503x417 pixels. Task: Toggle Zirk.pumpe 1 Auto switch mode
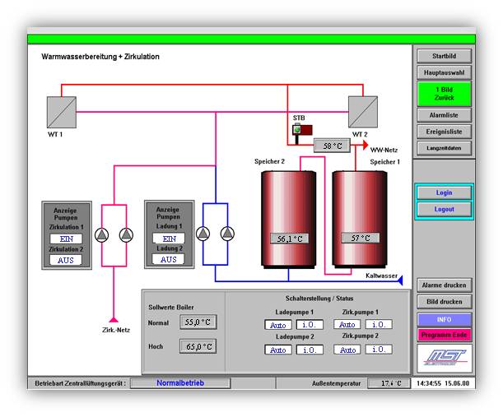[x=348, y=325]
